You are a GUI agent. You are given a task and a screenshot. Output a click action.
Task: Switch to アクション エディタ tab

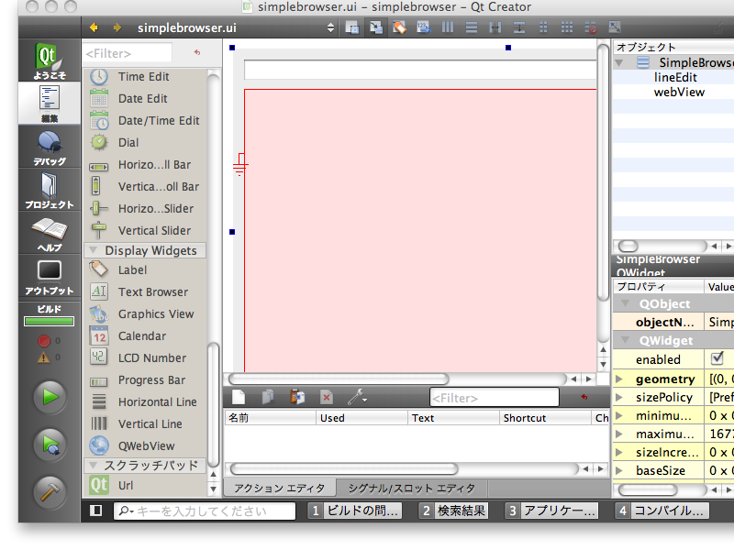click(x=279, y=489)
